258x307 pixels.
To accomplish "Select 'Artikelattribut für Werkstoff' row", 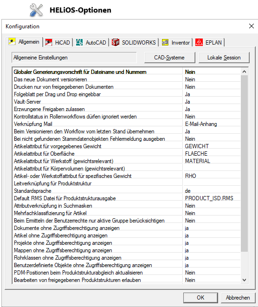I will tap(127, 161).
